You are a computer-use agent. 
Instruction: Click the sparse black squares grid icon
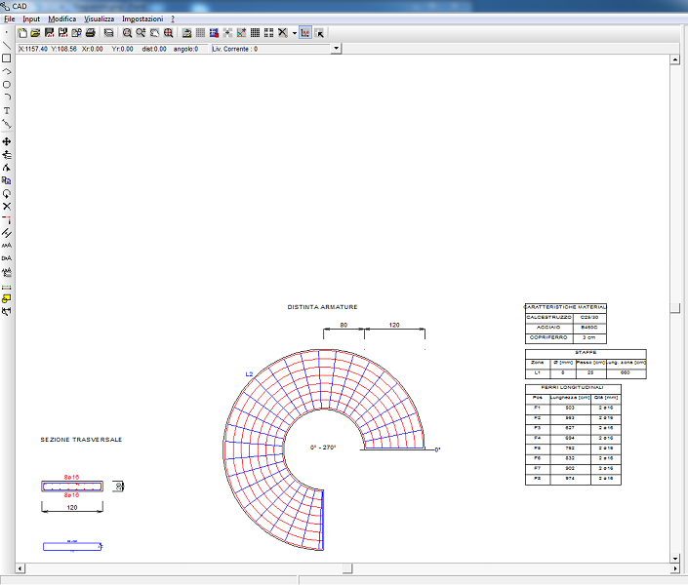(x=268, y=33)
